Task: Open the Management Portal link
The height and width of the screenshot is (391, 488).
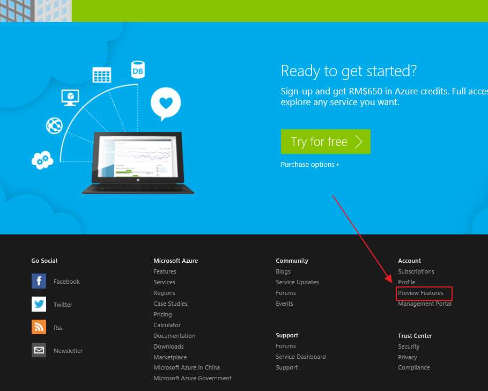Action: click(425, 304)
